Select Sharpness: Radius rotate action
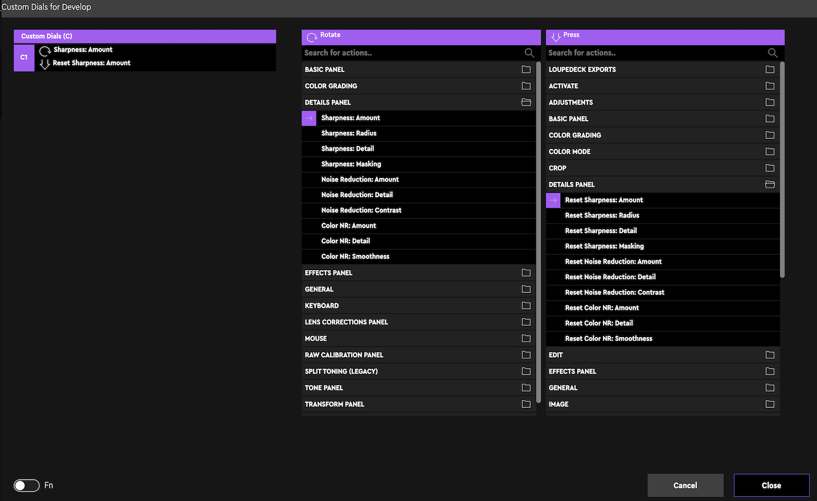The width and height of the screenshot is (817, 501). point(418,133)
